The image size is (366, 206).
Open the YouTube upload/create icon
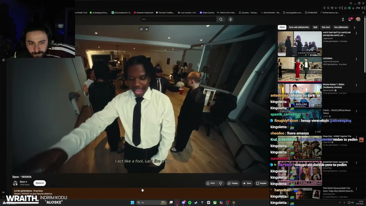[x=343, y=19]
